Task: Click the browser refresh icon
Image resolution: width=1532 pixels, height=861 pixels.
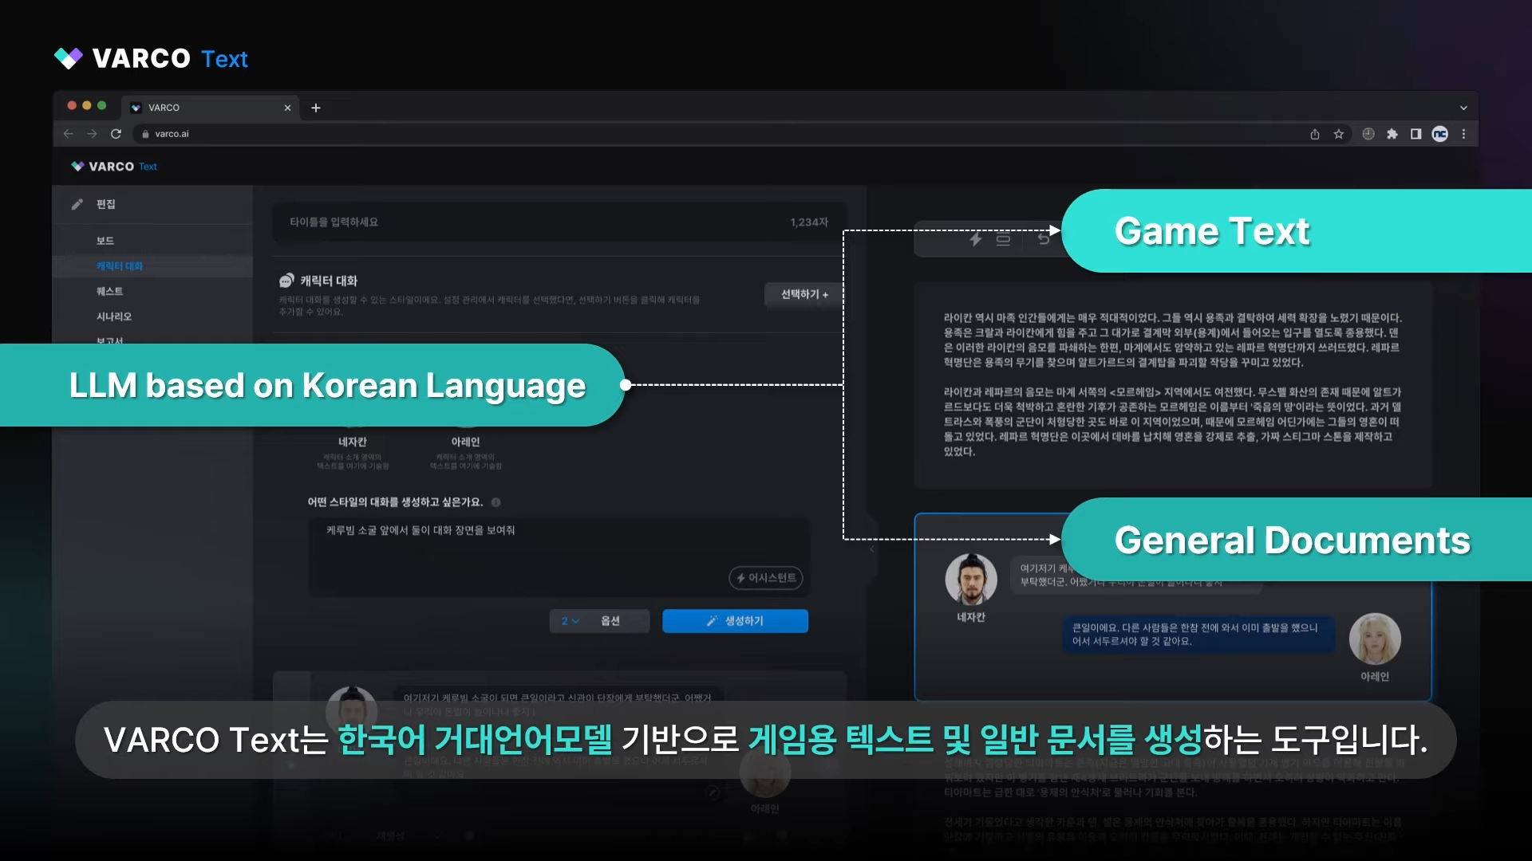Action: tap(116, 134)
